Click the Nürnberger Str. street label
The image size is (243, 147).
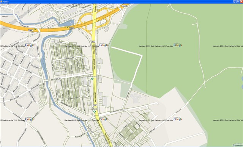click(55, 79)
